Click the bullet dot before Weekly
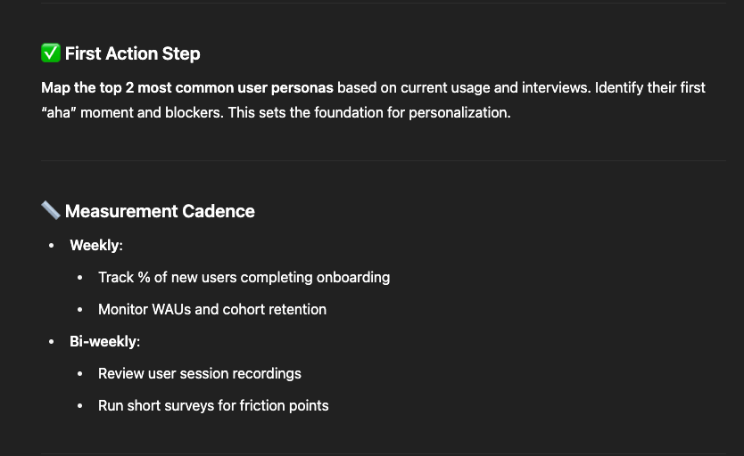Screen dimensions: 744x456 pyautogui.click(x=51, y=245)
